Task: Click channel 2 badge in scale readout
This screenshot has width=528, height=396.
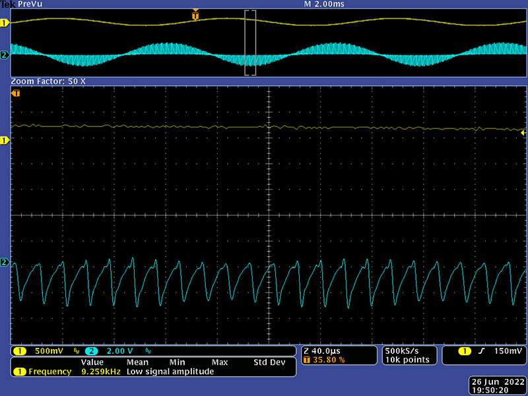Action: [x=91, y=351]
